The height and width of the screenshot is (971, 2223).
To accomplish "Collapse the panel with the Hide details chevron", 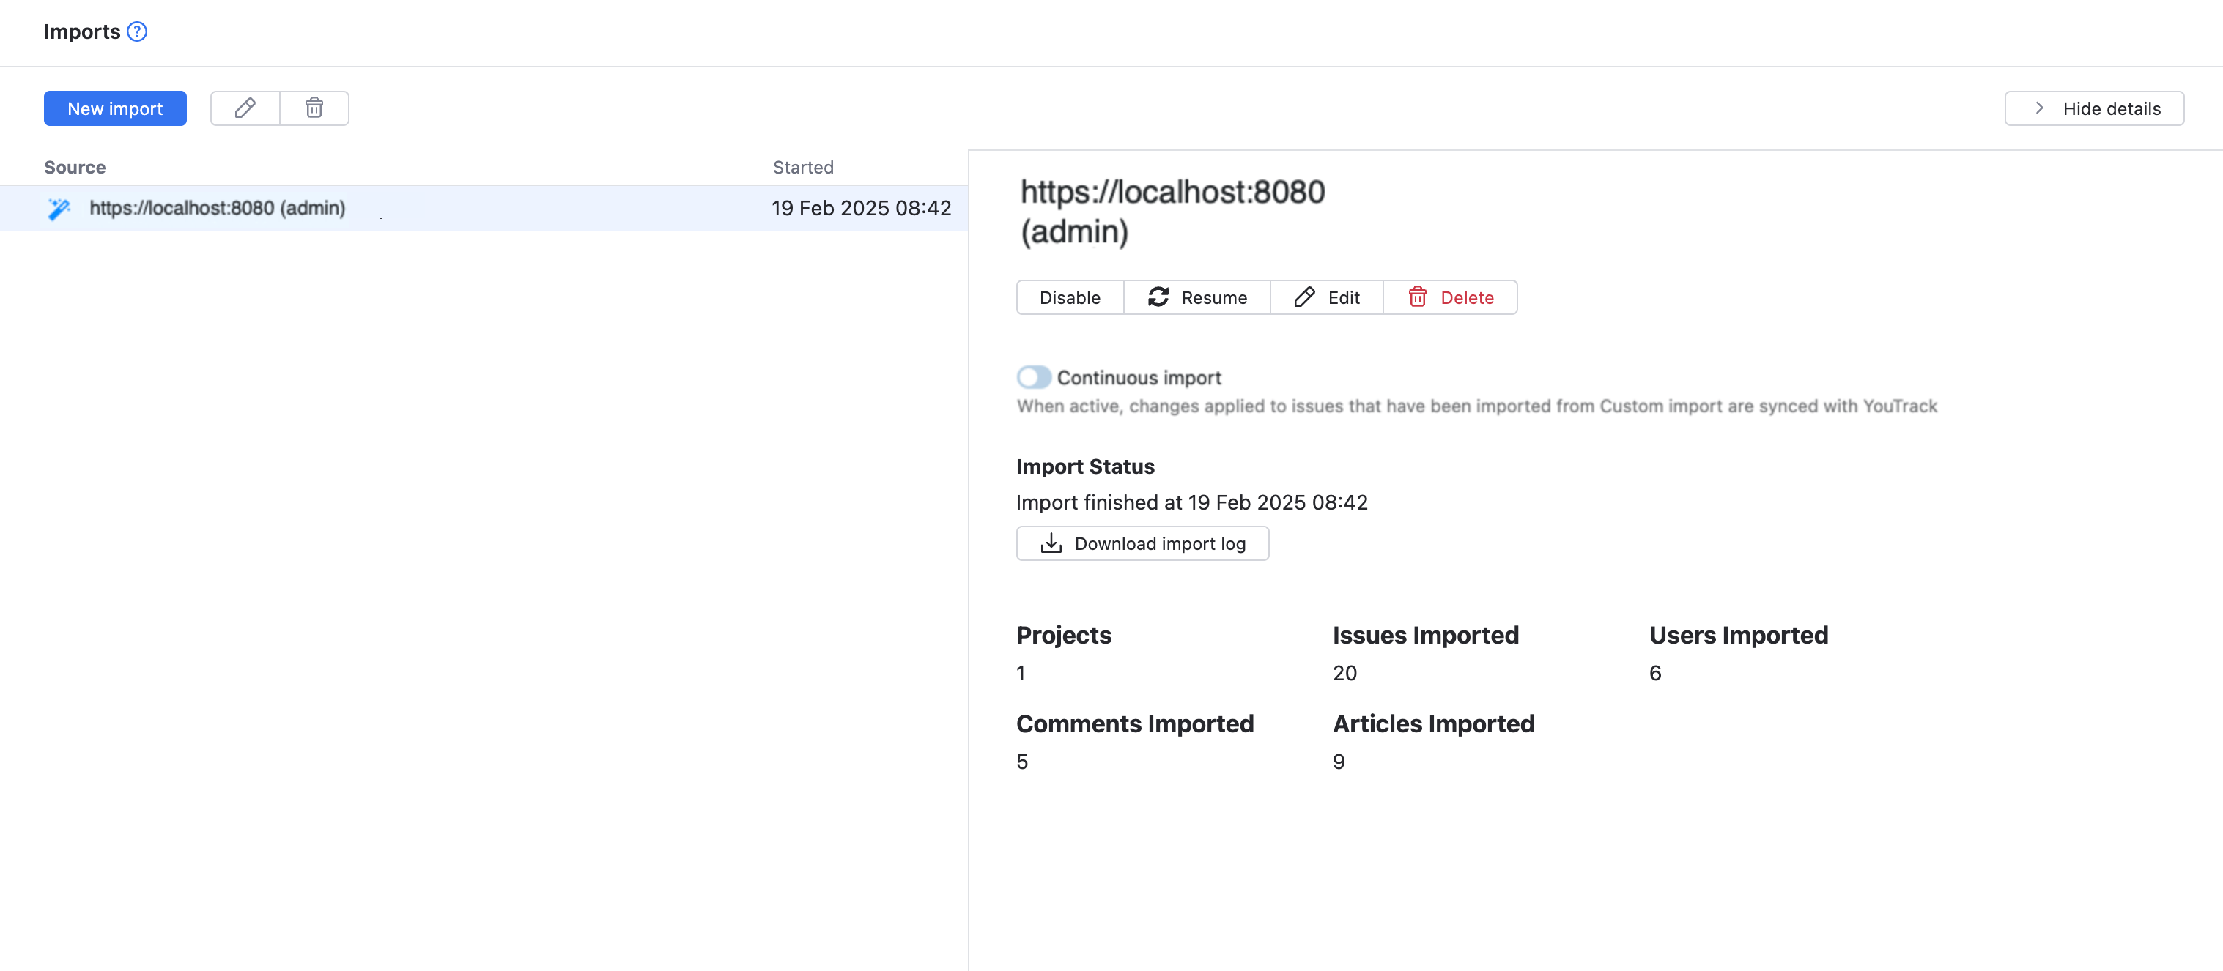I will click(2039, 108).
